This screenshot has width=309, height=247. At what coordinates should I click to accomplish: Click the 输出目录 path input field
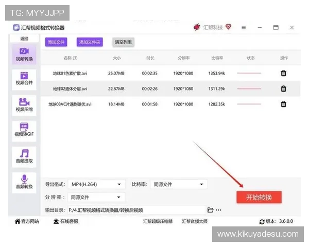click(137, 210)
